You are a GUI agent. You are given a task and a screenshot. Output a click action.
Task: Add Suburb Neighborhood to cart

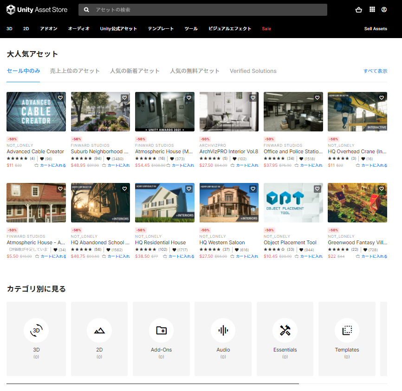point(116,165)
